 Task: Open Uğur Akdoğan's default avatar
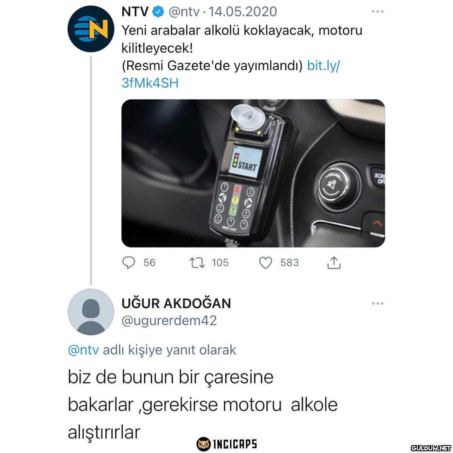(x=91, y=312)
